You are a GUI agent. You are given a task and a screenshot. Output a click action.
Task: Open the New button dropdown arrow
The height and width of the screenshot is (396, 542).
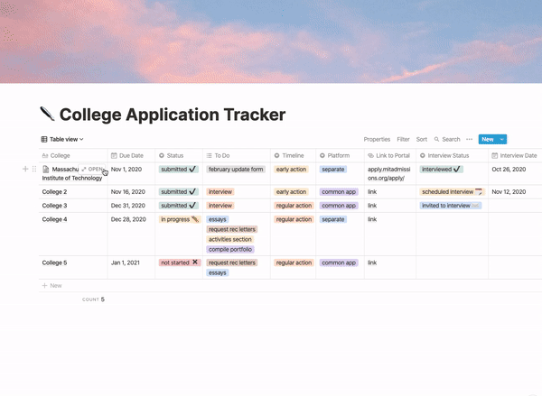pyautogui.click(x=502, y=139)
